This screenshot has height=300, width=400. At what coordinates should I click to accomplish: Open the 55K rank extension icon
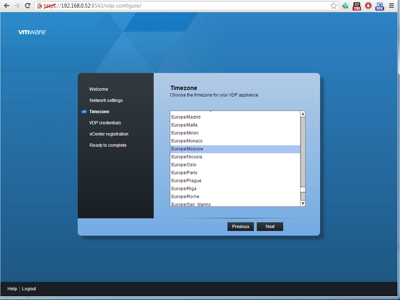380,6
